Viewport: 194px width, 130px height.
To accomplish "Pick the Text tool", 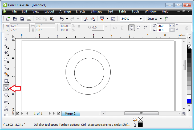I will (6, 108).
